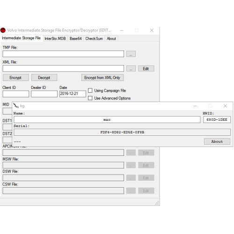
Task: Click the MSW File label
Action: [x=11, y=159]
